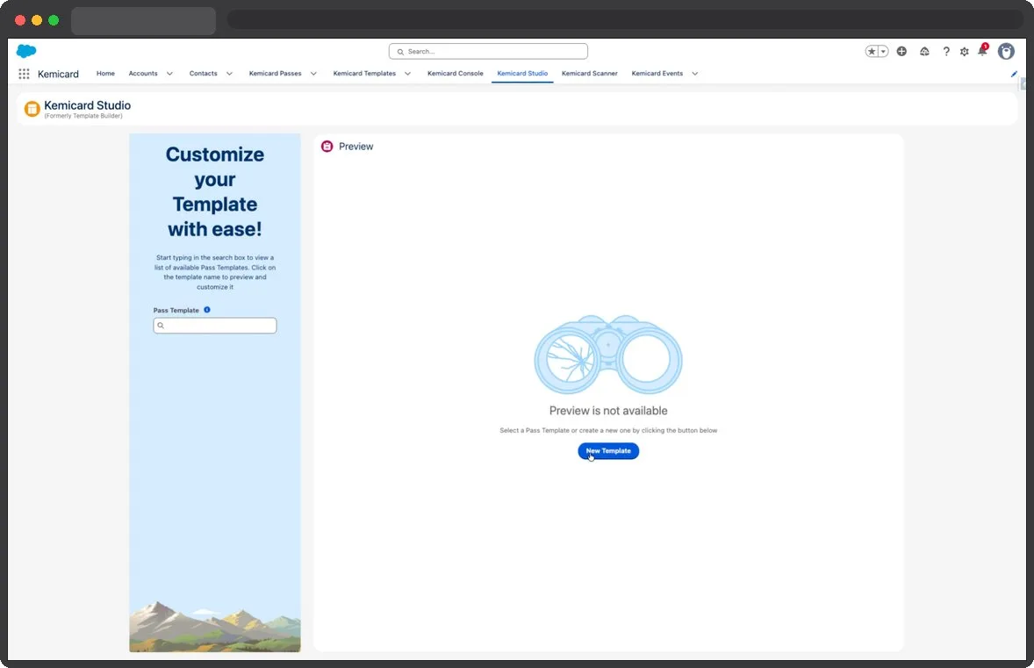Click the New Template button
This screenshot has height=668, width=1034.
tap(608, 451)
